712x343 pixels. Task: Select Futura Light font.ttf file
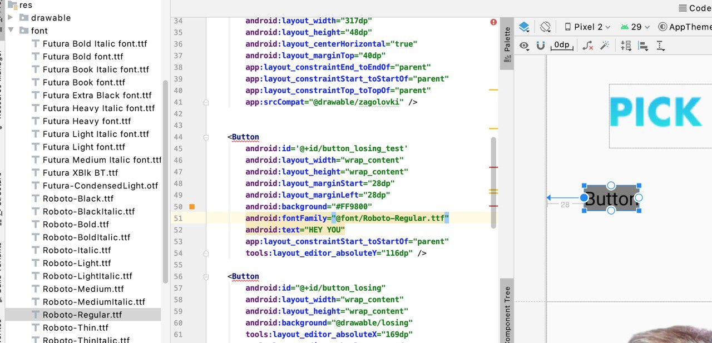coord(84,147)
